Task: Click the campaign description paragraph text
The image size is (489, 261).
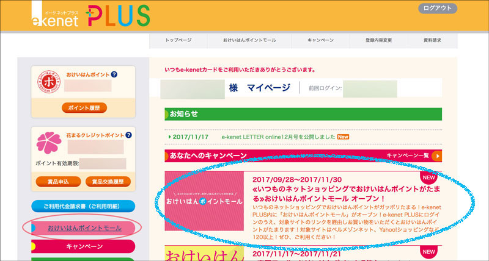Action: 346,222
